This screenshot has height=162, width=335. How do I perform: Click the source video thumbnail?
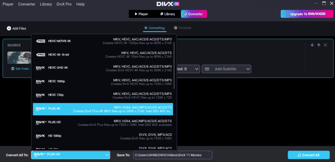20,58
